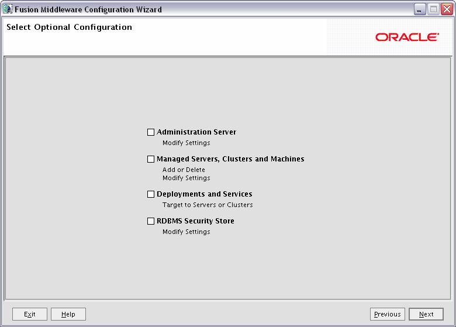Tick the Deployments and Services checkbox
This screenshot has height=327, width=456.
pos(151,194)
